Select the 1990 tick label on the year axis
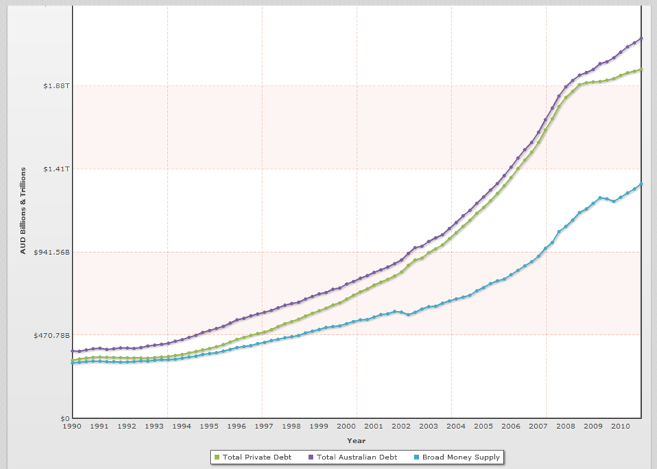Screen dimensions: 657x469 [72, 427]
